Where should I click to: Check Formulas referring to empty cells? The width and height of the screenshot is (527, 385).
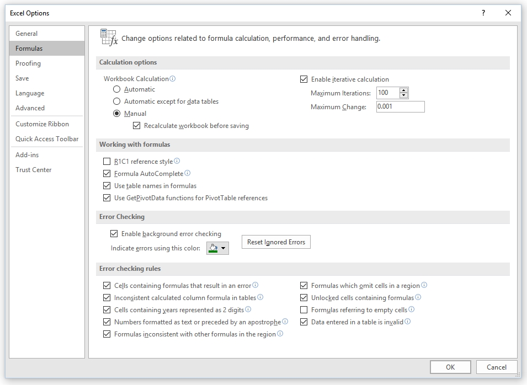tap(304, 310)
